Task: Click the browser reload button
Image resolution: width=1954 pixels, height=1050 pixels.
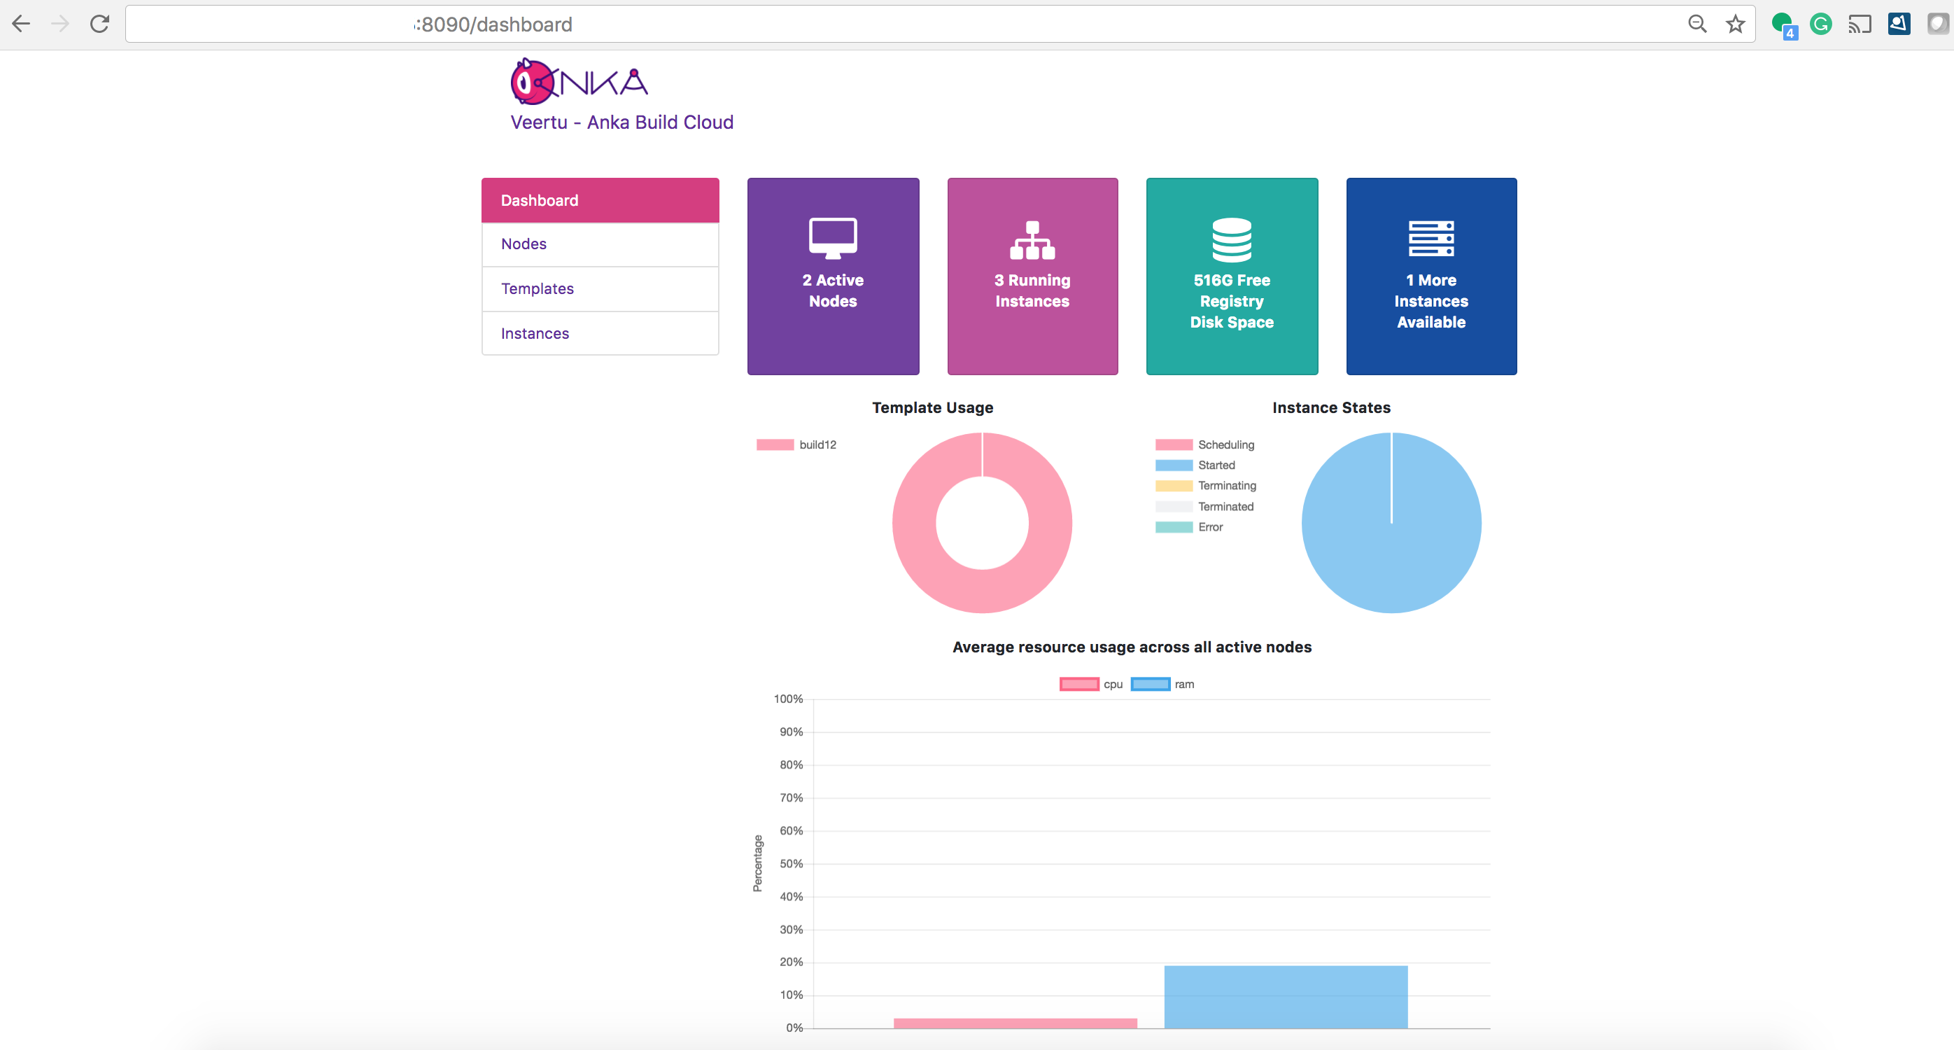Action: point(99,24)
